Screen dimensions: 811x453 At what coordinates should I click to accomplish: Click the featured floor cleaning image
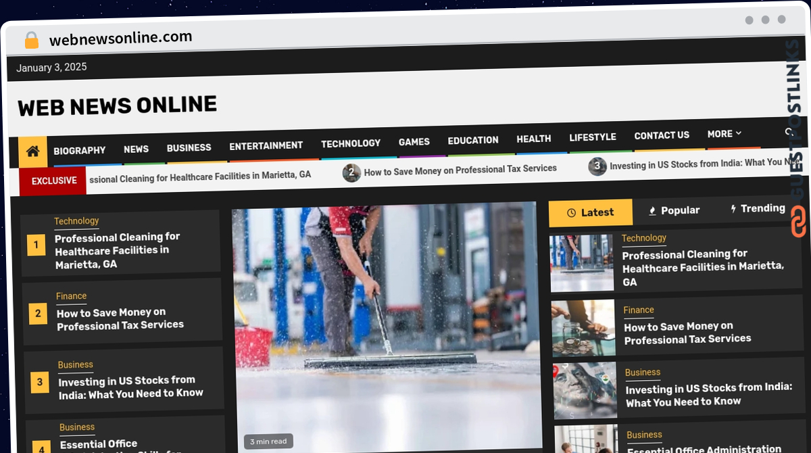[x=387, y=328]
